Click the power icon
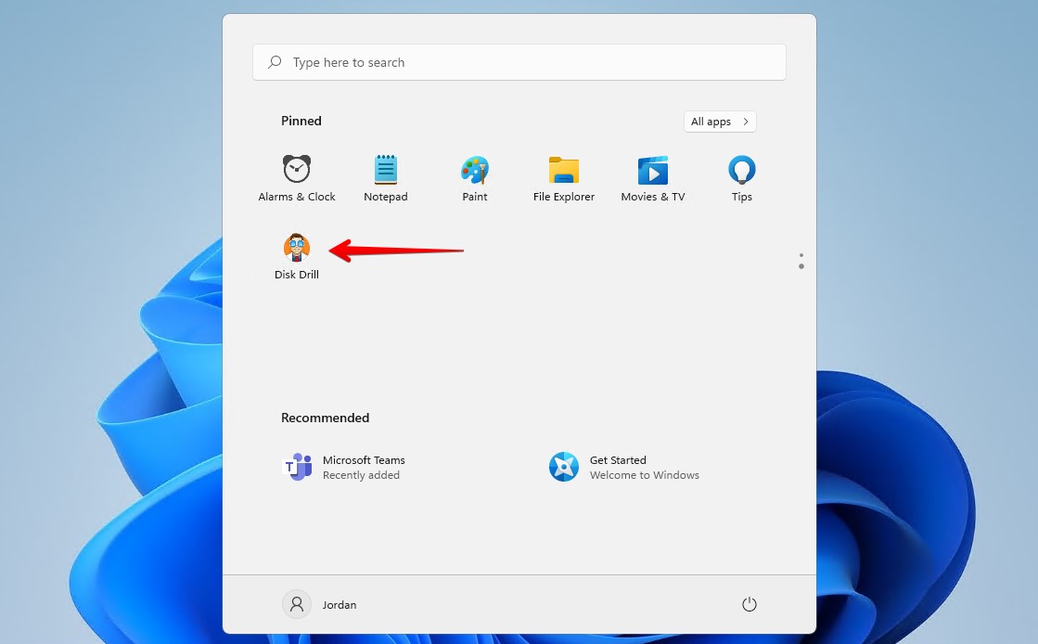Screen dimensions: 1038x644 [x=750, y=603]
